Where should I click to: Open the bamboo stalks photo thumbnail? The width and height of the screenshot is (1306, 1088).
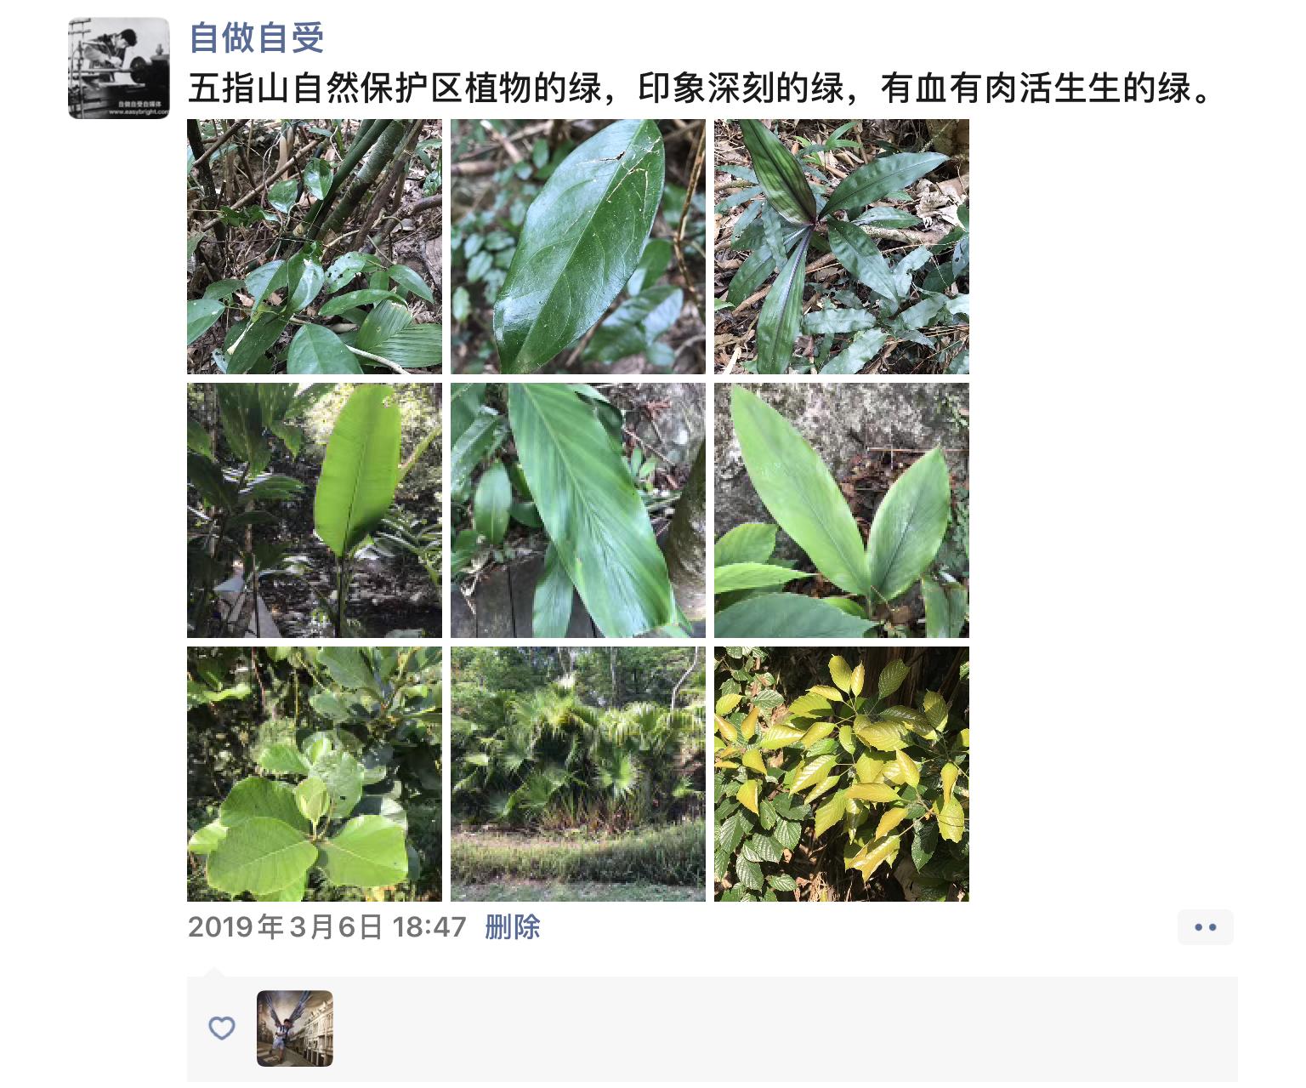[315, 247]
